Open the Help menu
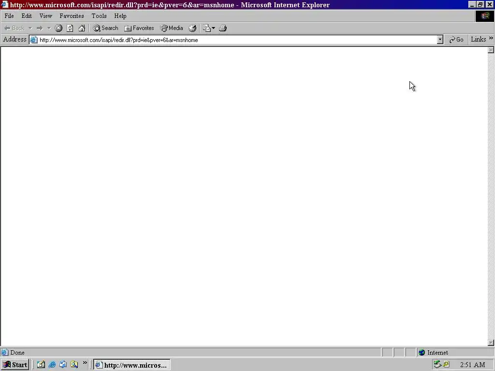The height and width of the screenshot is (371, 495). pos(120,16)
